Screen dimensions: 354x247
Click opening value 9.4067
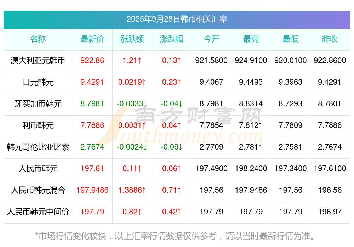211,82
